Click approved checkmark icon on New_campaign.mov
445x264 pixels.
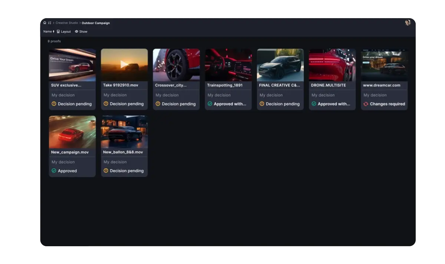(x=54, y=171)
